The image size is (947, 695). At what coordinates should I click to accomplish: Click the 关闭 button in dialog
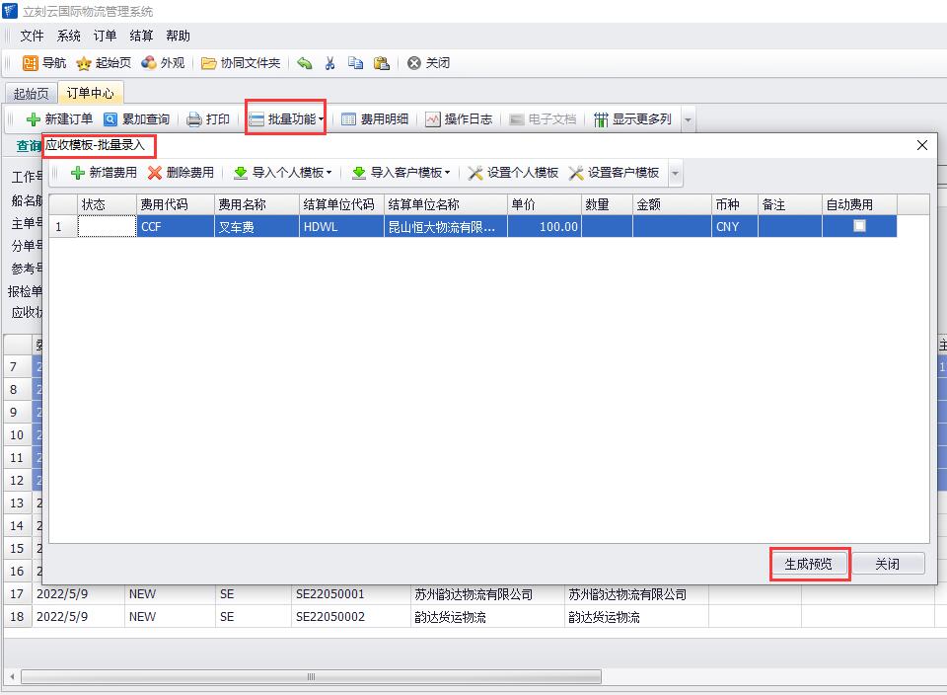[x=887, y=564]
